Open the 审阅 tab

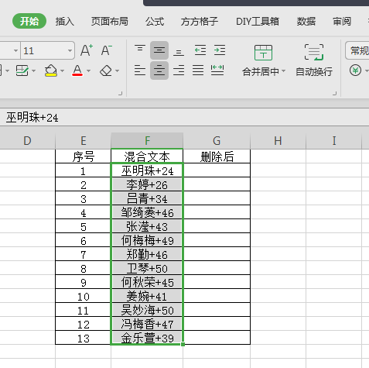click(342, 22)
